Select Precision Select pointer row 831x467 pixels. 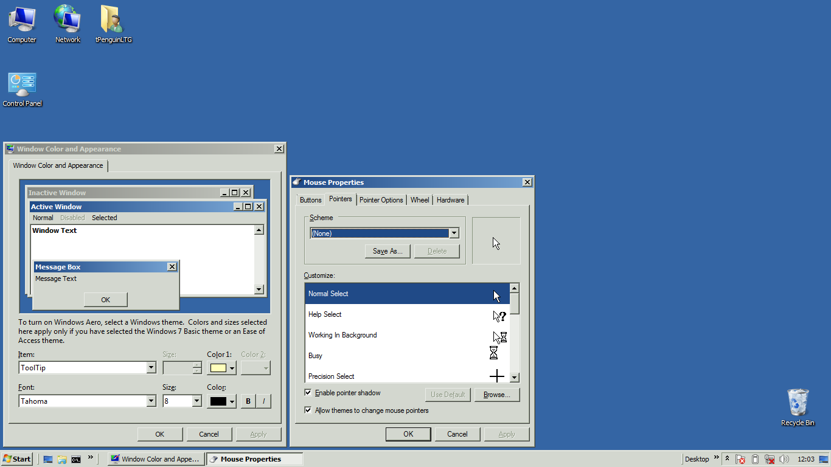click(x=407, y=375)
